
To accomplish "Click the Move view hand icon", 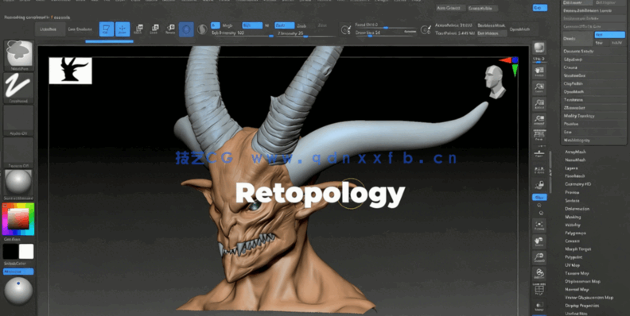I will click(x=539, y=241).
